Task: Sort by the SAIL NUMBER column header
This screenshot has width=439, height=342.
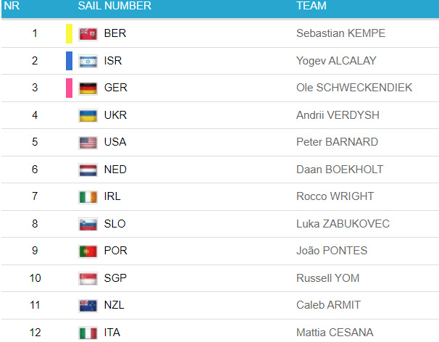Action: point(114,6)
